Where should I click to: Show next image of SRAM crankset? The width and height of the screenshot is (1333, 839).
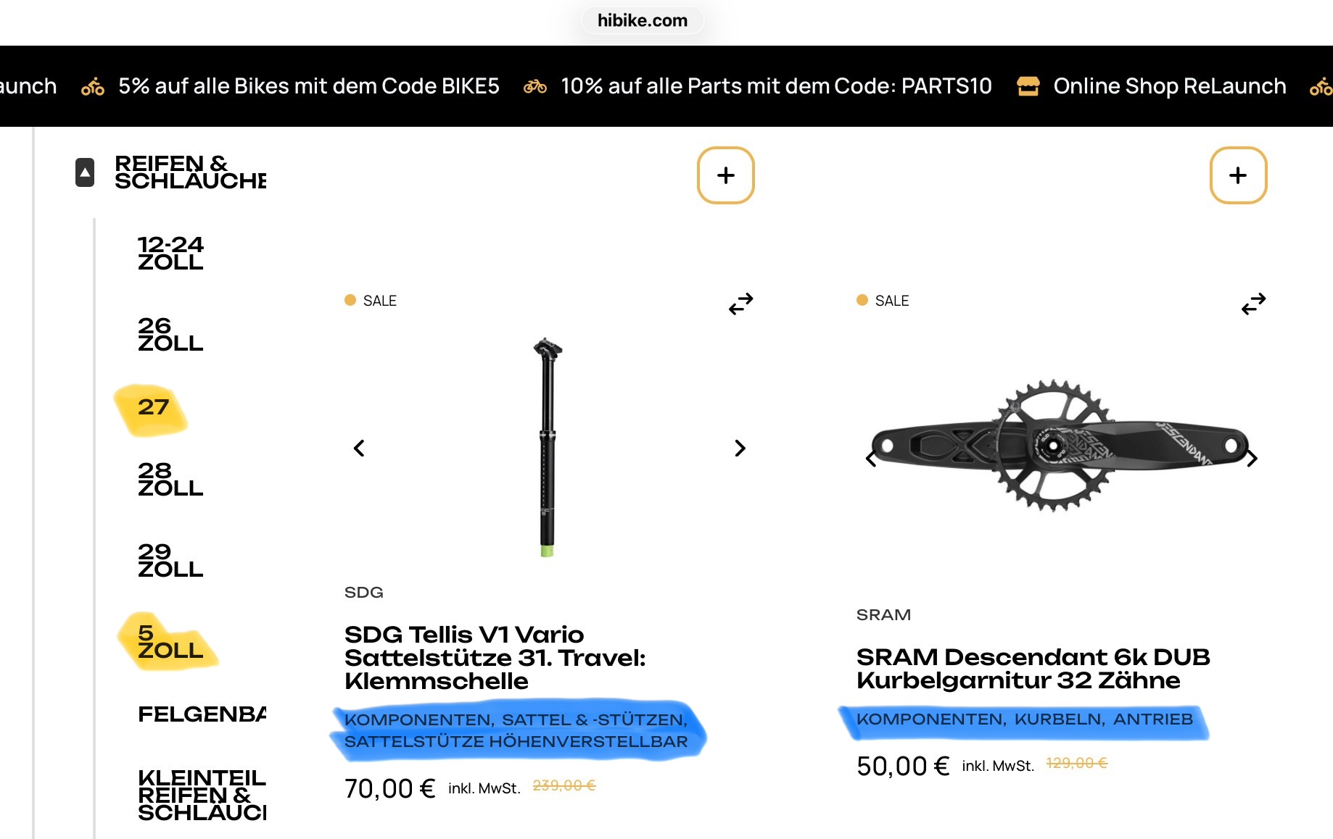tap(1252, 459)
